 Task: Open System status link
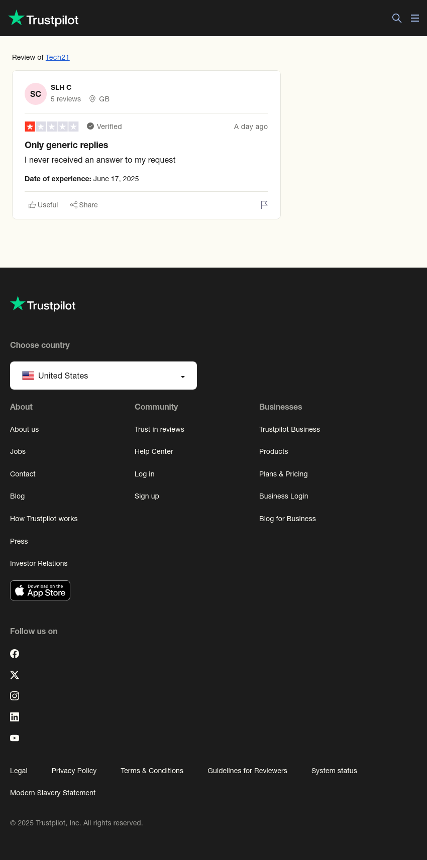click(x=334, y=771)
